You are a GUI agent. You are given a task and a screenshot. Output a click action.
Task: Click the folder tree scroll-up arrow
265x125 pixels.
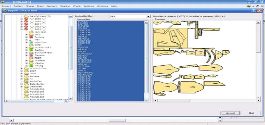coord(71,16)
